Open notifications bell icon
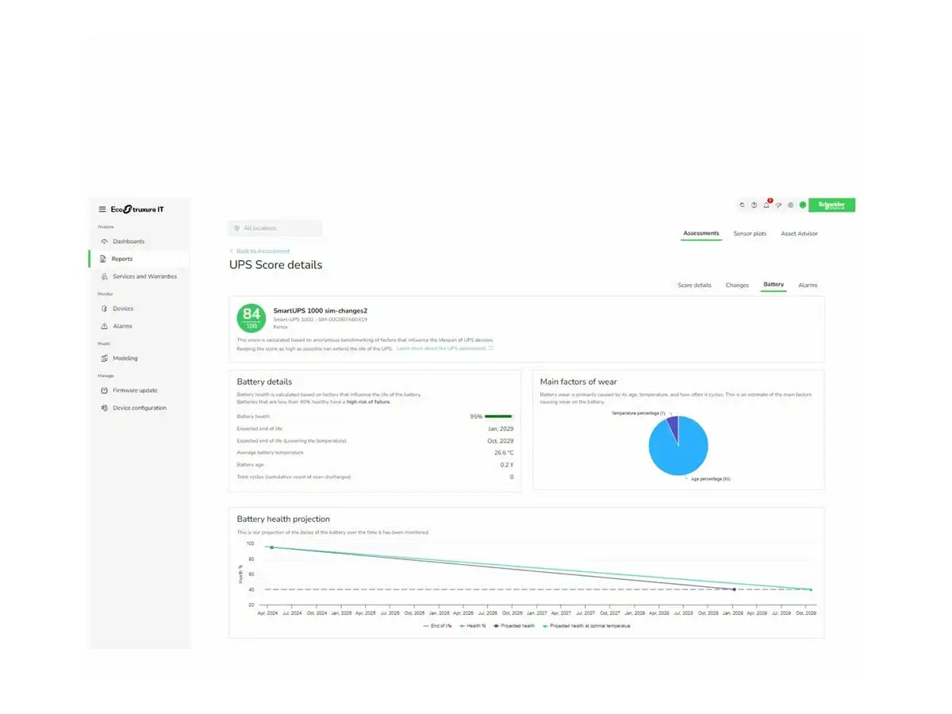Image resolution: width=952 pixels, height=714 pixels. [766, 205]
